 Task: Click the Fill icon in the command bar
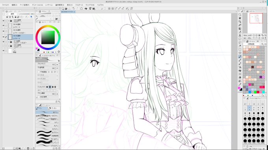pyautogui.click(x=86, y=8)
